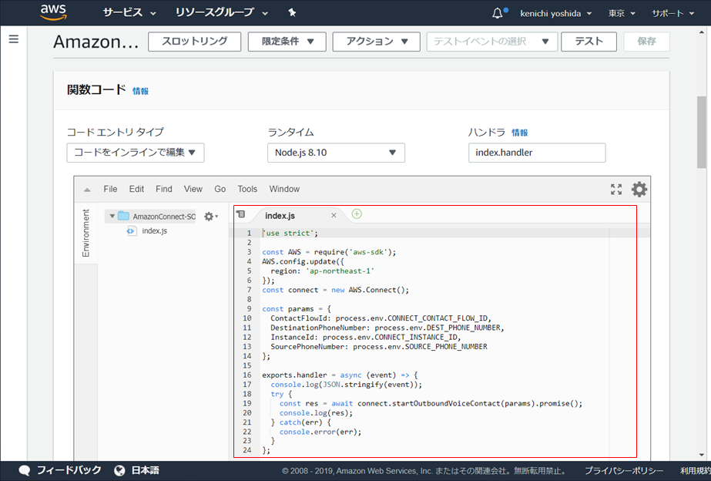711x481 pixels.
Task: Click the hamburger menu at top left
Action: point(13,39)
